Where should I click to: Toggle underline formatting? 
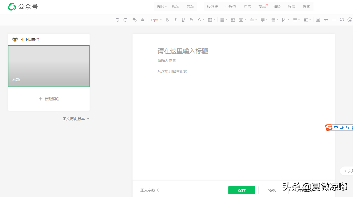tap(183, 19)
